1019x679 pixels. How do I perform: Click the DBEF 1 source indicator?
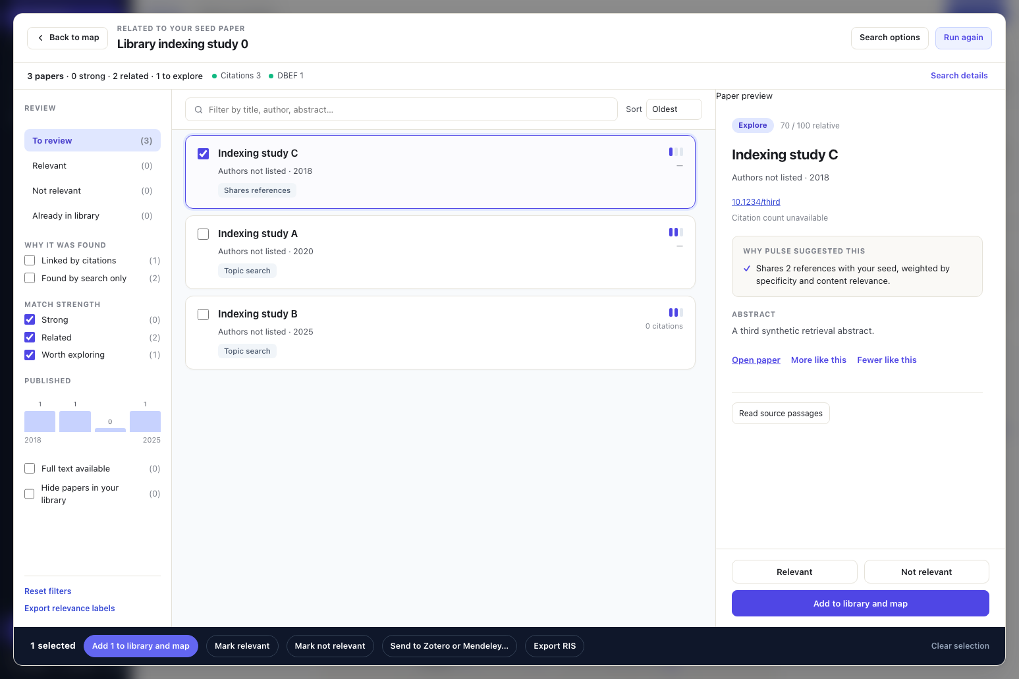tap(286, 76)
